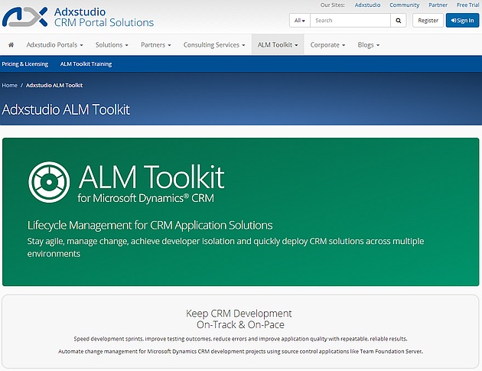Click 'Our Sites:' label
Viewport: 482px width, 371px height.
click(x=332, y=5)
